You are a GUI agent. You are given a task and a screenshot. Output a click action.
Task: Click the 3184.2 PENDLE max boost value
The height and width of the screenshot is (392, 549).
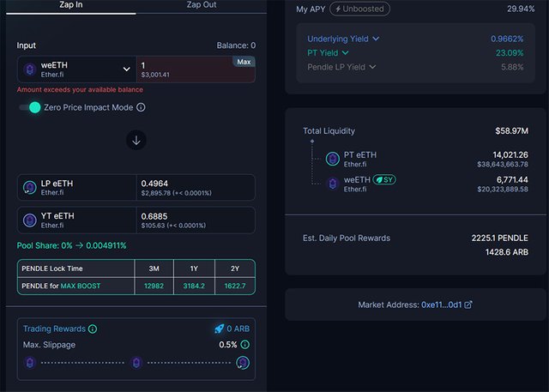[194, 286]
